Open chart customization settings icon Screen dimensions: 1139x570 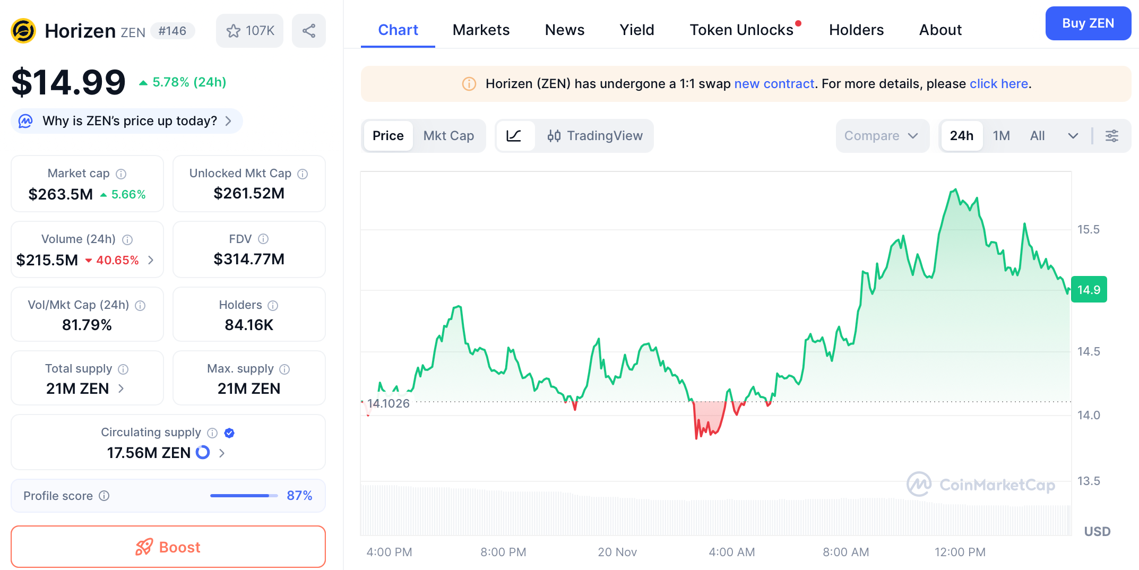point(1112,136)
